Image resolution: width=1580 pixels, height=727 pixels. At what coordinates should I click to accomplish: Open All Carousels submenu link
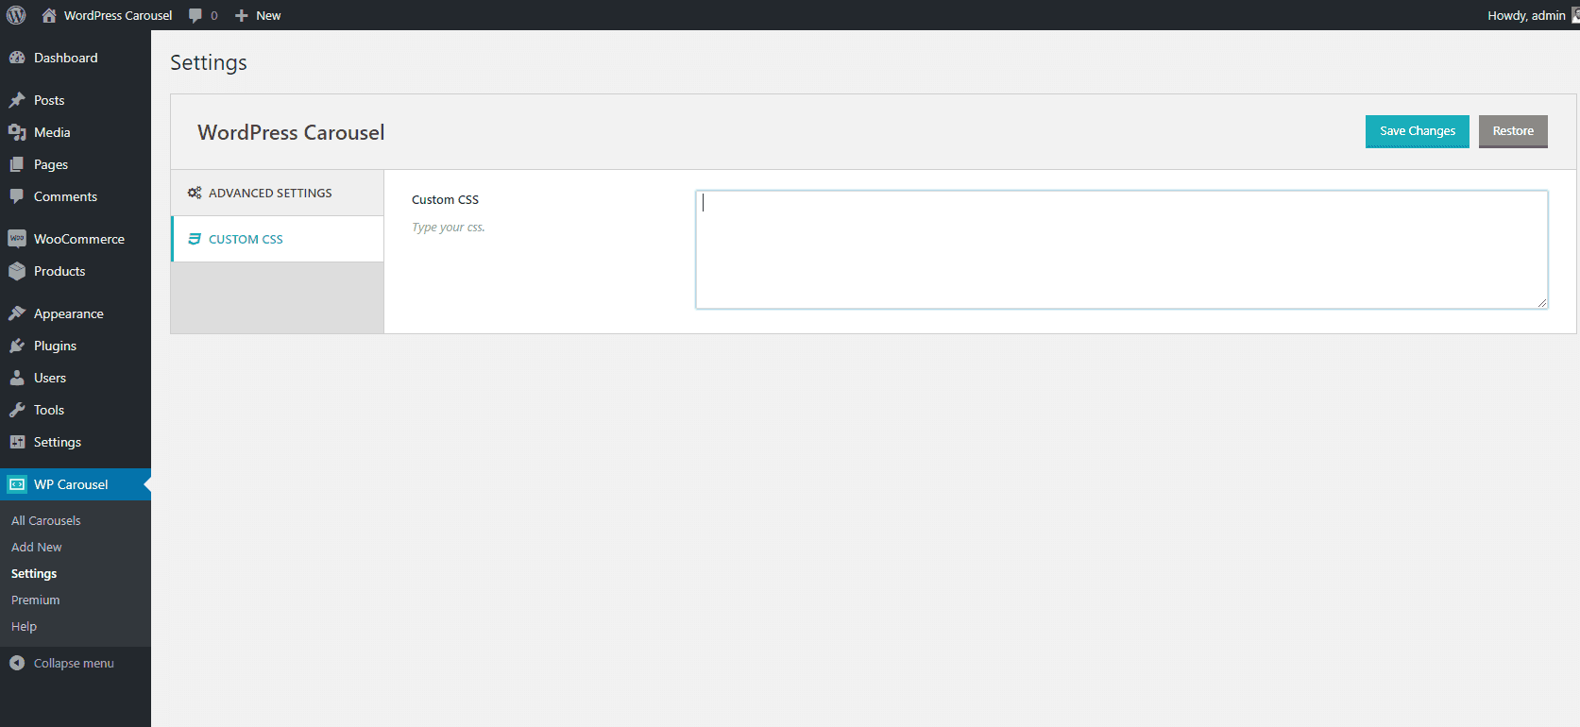click(45, 520)
